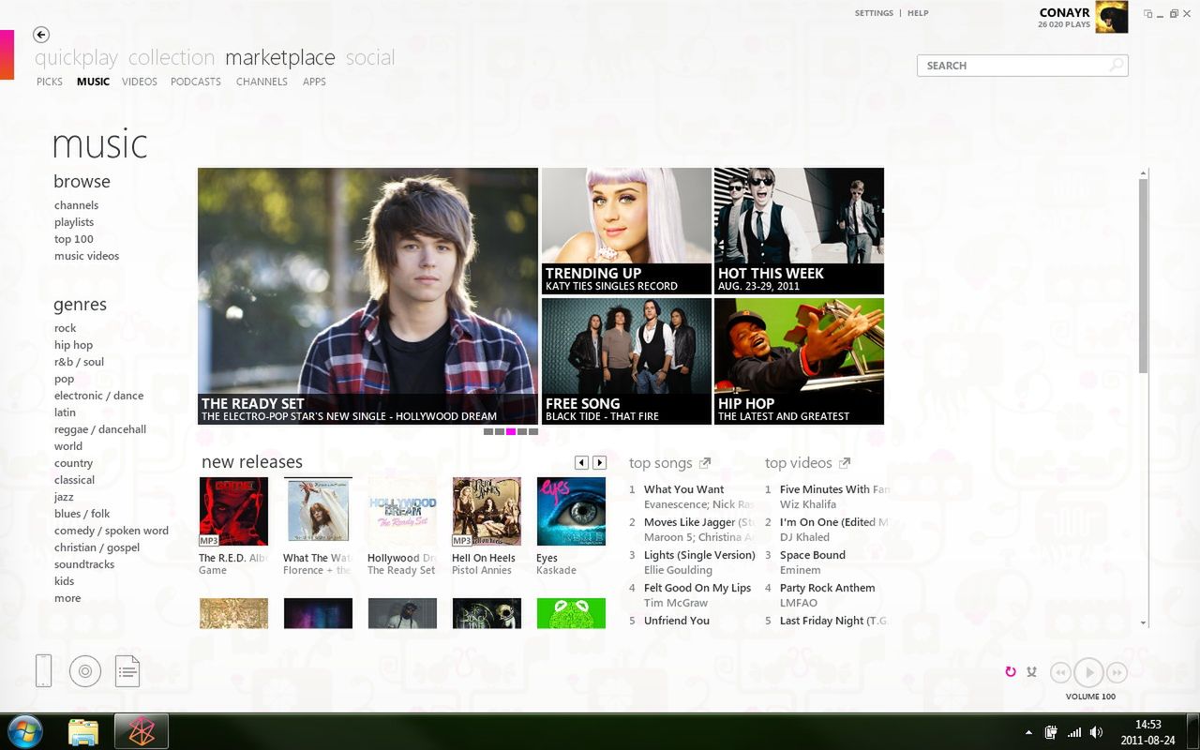Open the VIDEOS sub-tab

pos(140,82)
